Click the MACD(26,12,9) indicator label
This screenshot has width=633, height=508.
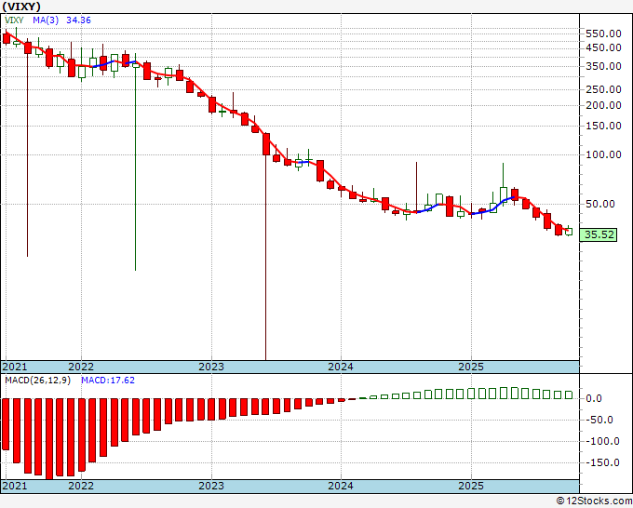pyautogui.click(x=37, y=381)
